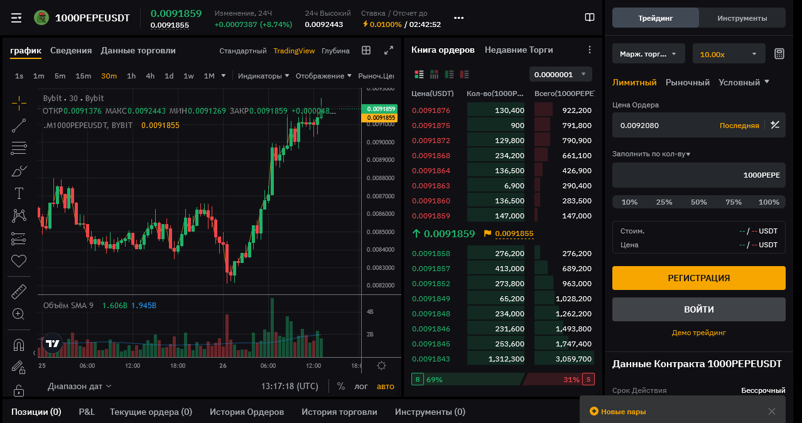Image resolution: width=802 pixels, height=423 pixels.
Task: Toggle lock all drawing tools
Action: (19, 390)
